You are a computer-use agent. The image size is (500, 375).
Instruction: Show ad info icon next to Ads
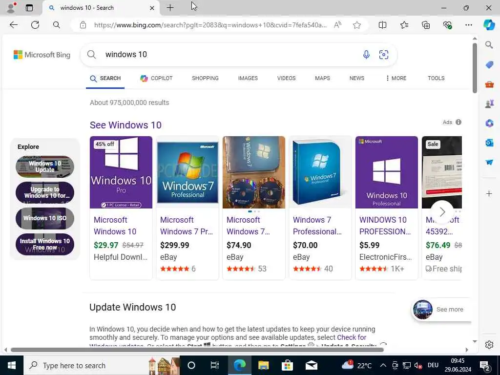[x=458, y=122]
